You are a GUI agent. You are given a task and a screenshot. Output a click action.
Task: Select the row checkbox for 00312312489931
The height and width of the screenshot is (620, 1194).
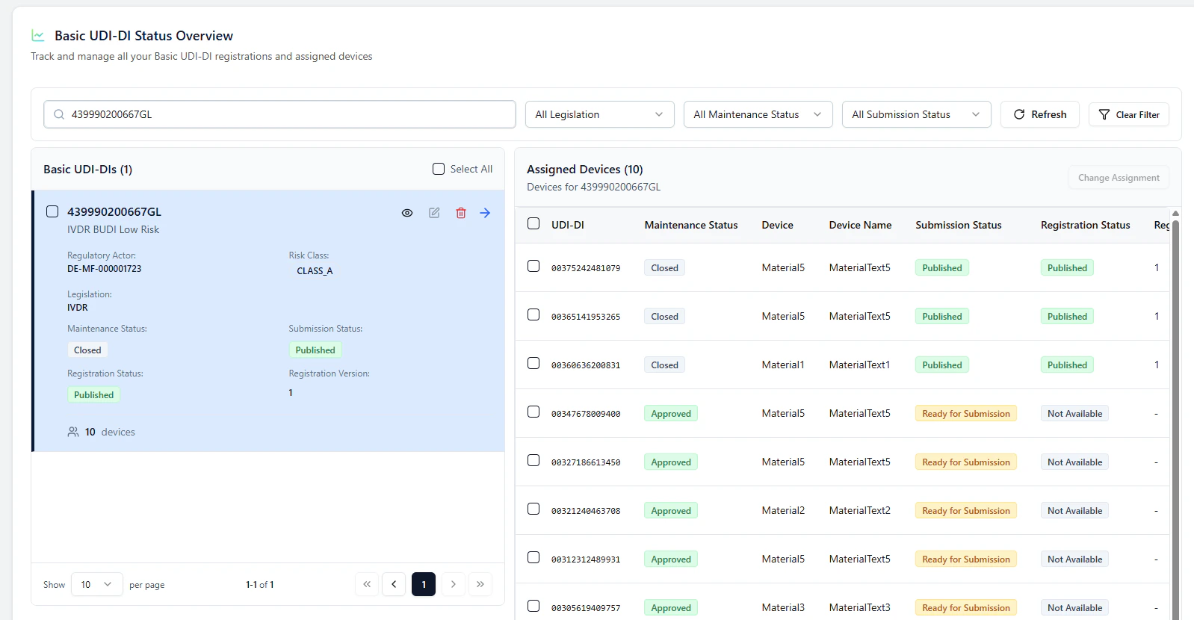coord(533,557)
